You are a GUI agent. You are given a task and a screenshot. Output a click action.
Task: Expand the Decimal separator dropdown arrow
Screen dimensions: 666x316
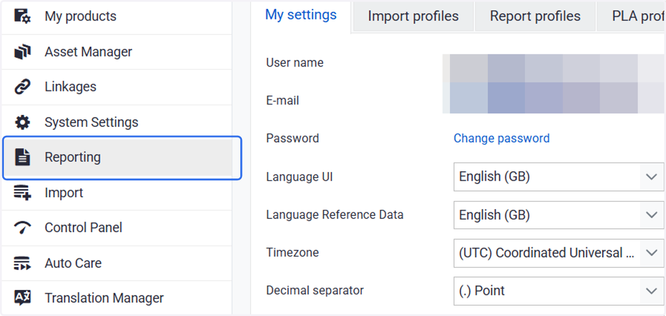tap(652, 291)
